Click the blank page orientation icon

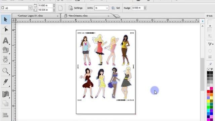(x=60, y=8)
